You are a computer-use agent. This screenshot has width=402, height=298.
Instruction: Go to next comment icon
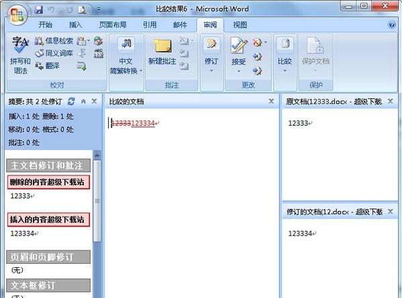click(x=184, y=66)
